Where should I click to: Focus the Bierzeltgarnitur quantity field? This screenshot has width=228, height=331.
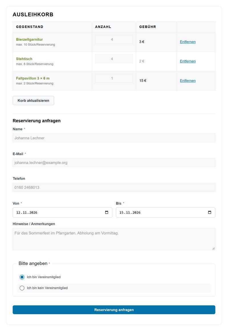[x=114, y=39]
